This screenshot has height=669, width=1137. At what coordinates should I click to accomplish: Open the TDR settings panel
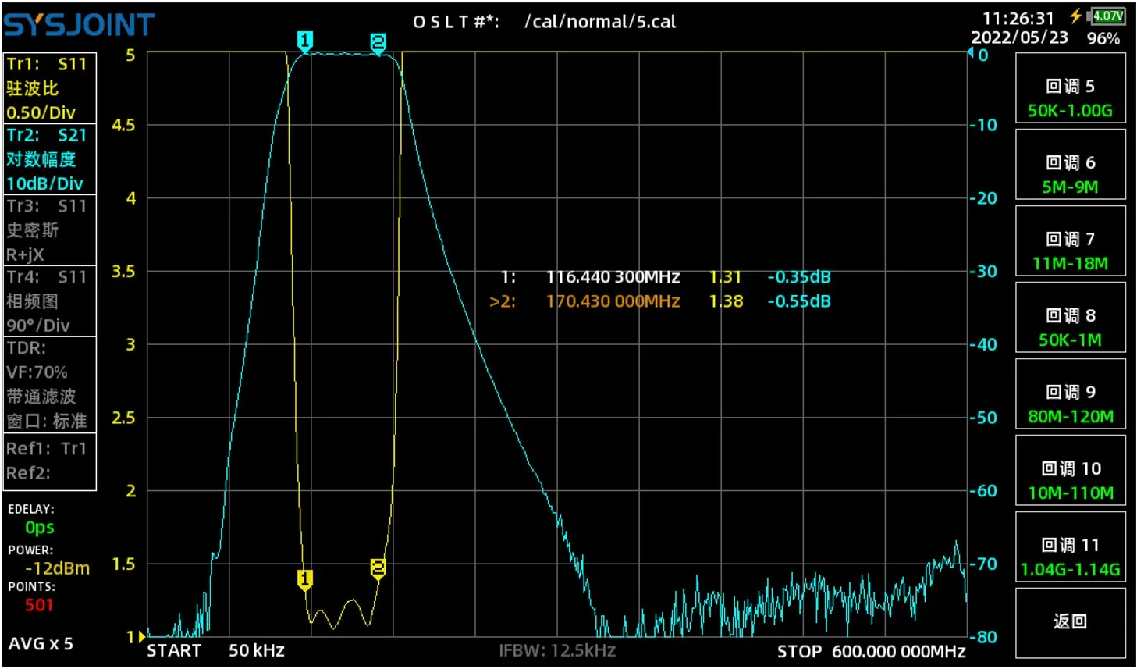(x=50, y=384)
